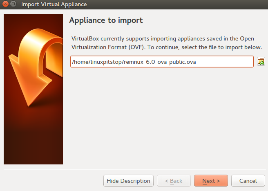Click the appliance file path input field
The width and height of the screenshot is (268, 191).
click(162, 62)
